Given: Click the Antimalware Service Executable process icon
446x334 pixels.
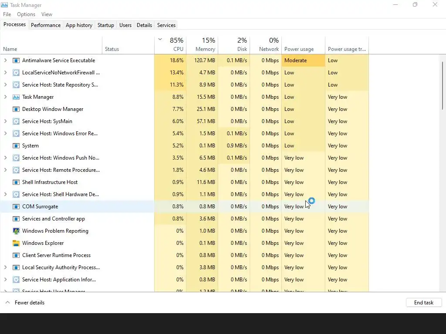Looking at the screenshot, I should [16, 60].
